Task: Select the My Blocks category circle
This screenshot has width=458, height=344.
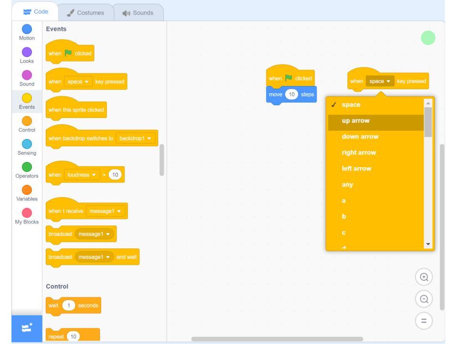Action: [x=27, y=213]
